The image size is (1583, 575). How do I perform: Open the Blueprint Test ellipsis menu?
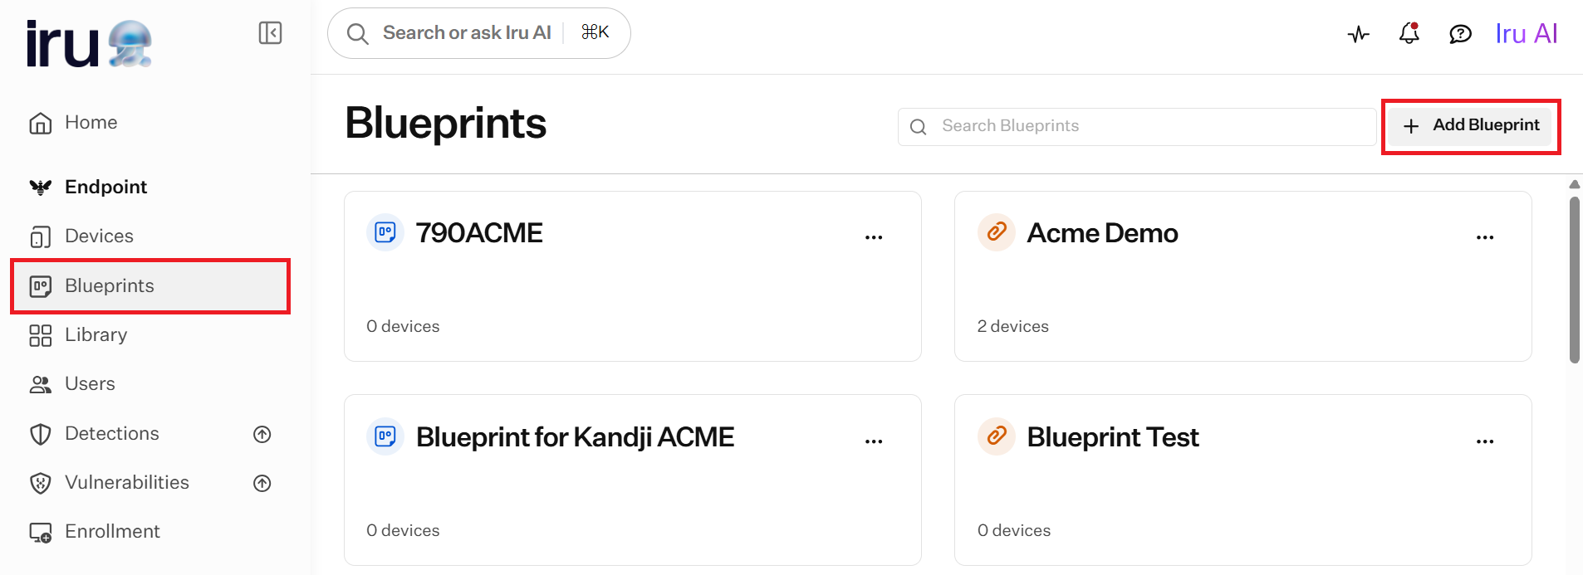click(x=1485, y=441)
